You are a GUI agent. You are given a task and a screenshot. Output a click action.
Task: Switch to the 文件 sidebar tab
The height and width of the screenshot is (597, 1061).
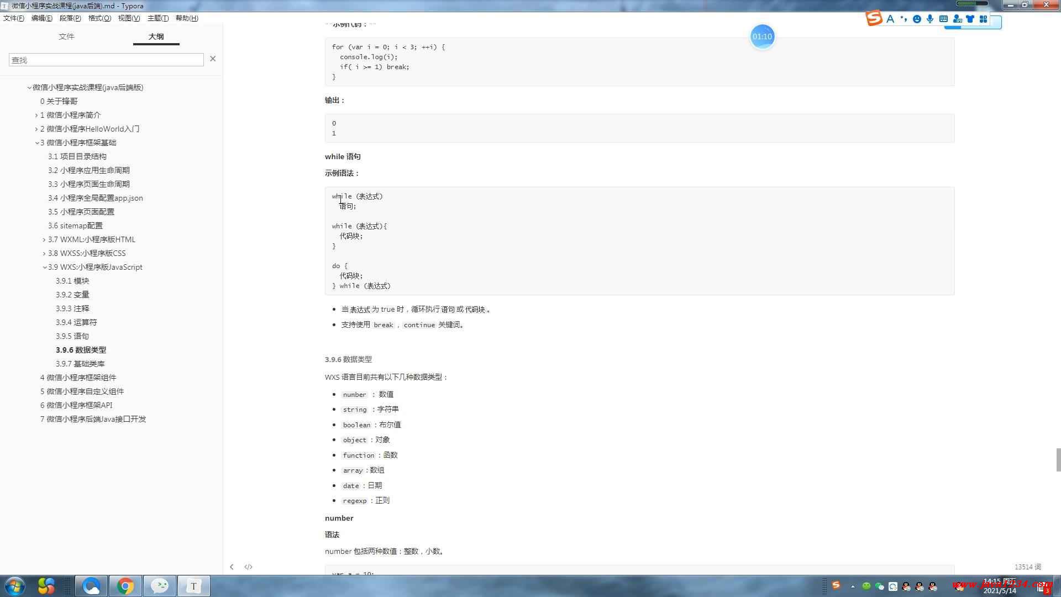coord(66,36)
